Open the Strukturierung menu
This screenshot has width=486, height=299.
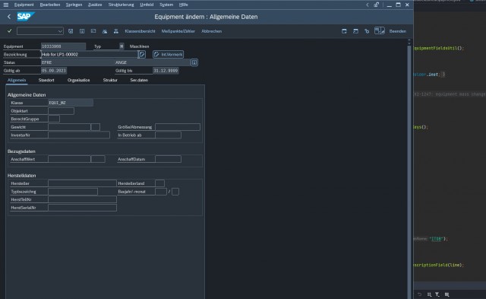(121, 5)
